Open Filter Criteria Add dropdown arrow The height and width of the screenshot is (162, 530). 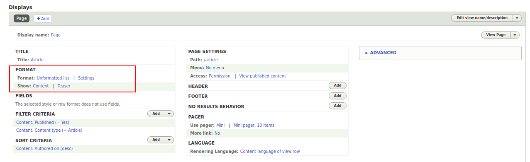pyautogui.click(x=169, y=114)
